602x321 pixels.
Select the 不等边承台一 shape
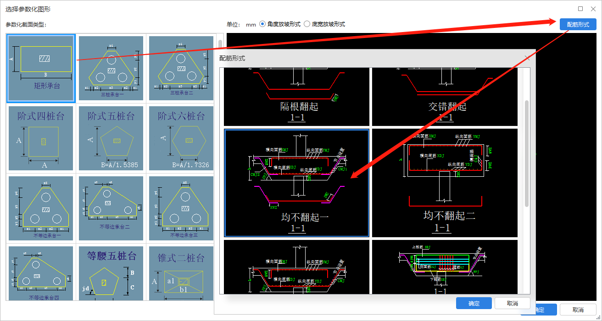[x=41, y=208]
